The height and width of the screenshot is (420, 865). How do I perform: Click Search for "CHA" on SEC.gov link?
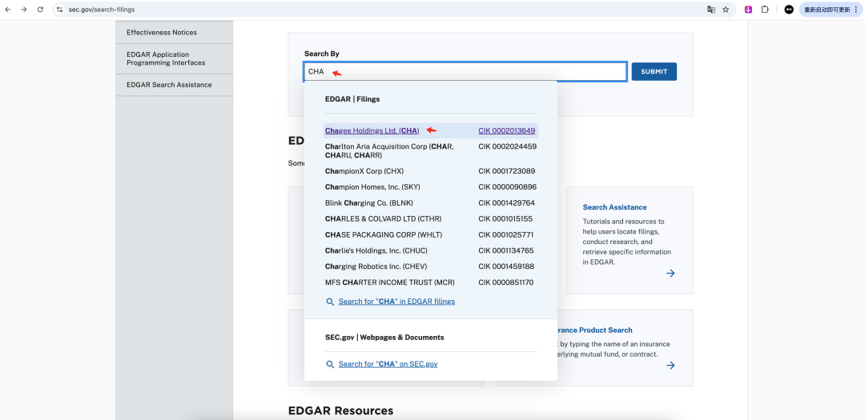(x=388, y=364)
